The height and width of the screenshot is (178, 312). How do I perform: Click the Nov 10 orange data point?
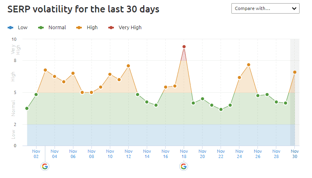[110, 74]
